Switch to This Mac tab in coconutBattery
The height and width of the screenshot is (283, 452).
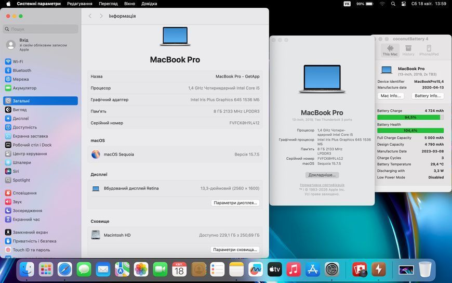(x=390, y=50)
